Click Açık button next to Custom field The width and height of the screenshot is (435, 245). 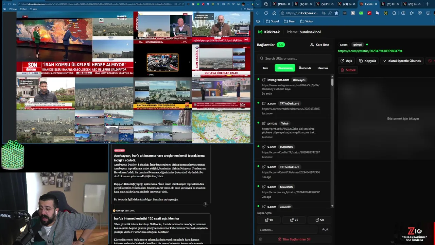coord(325,229)
